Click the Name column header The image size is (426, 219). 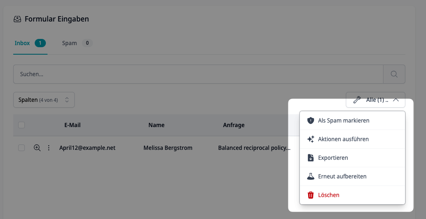pos(156,125)
